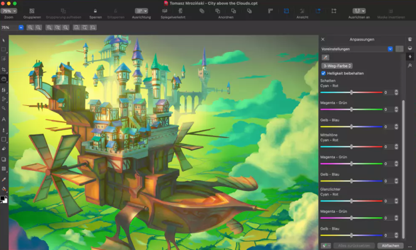Open the trash icon atop the panel tabs
Screen dimensions: 416x250
(x=410, y=39)
